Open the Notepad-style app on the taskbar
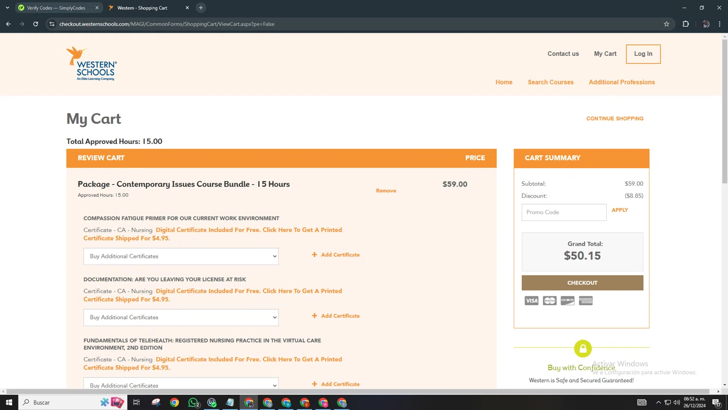The height and width of the screenshot is (410, 728). [x=230, y=402]
